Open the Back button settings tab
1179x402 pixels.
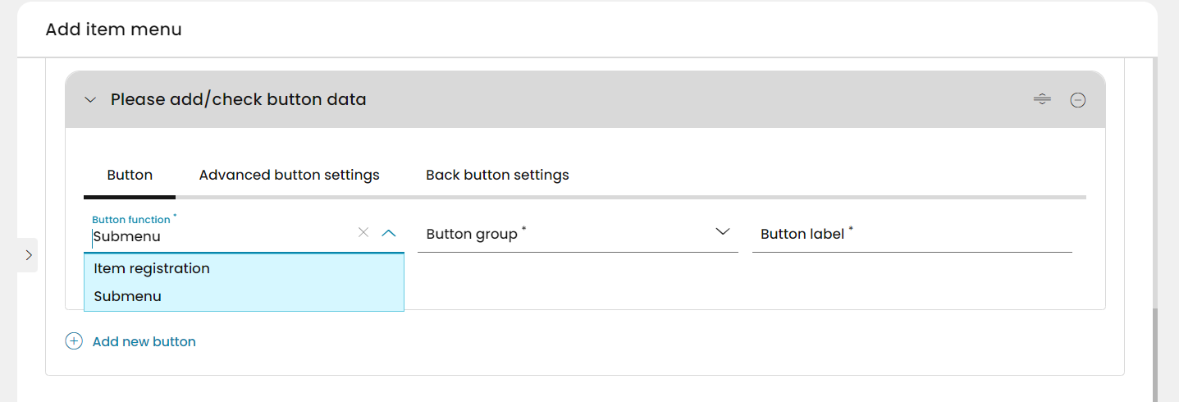[497, 175]
